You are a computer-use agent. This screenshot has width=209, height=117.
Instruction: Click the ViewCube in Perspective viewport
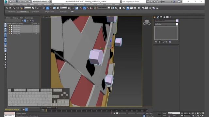pos(147,22)
